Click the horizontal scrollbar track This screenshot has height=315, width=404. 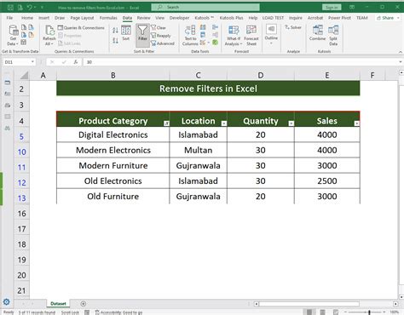tap(309, 304)
